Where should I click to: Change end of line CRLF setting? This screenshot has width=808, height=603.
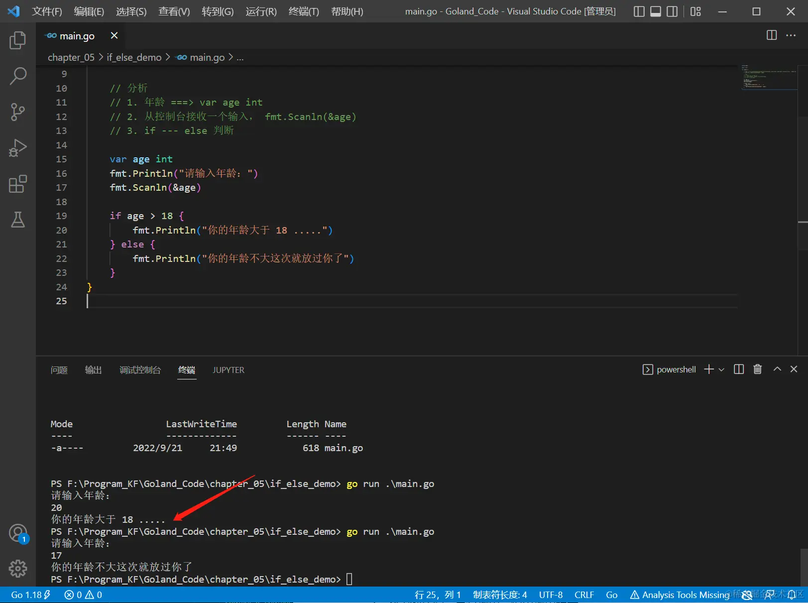pos(584,595)
